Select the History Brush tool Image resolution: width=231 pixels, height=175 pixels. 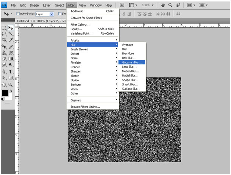[x=11, y=53]
